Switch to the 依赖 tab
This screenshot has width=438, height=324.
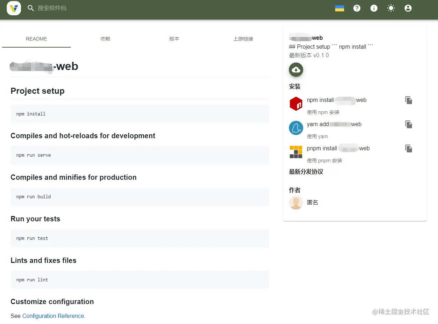click(105, 39)
